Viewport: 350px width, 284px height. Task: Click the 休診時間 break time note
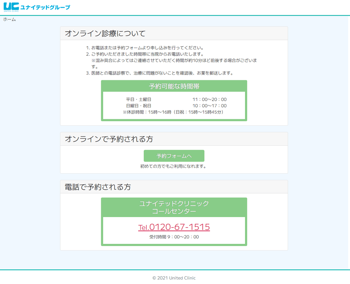click(174, 112)
